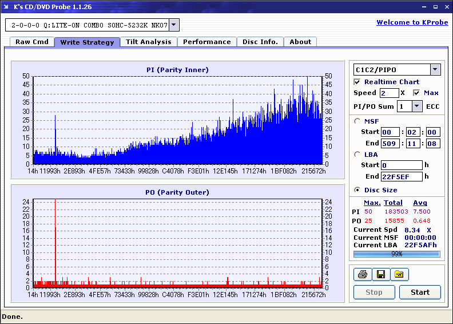The width and height of the screenshot is (453, 324).
Task: Toggle the Realtime Chart checkbox
Action: [357, 82]
